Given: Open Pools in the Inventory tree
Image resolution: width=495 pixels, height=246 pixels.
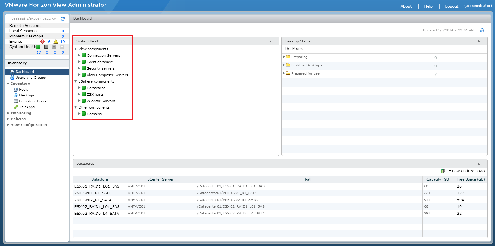Looking at the screenshot, I should pos(24,89).
